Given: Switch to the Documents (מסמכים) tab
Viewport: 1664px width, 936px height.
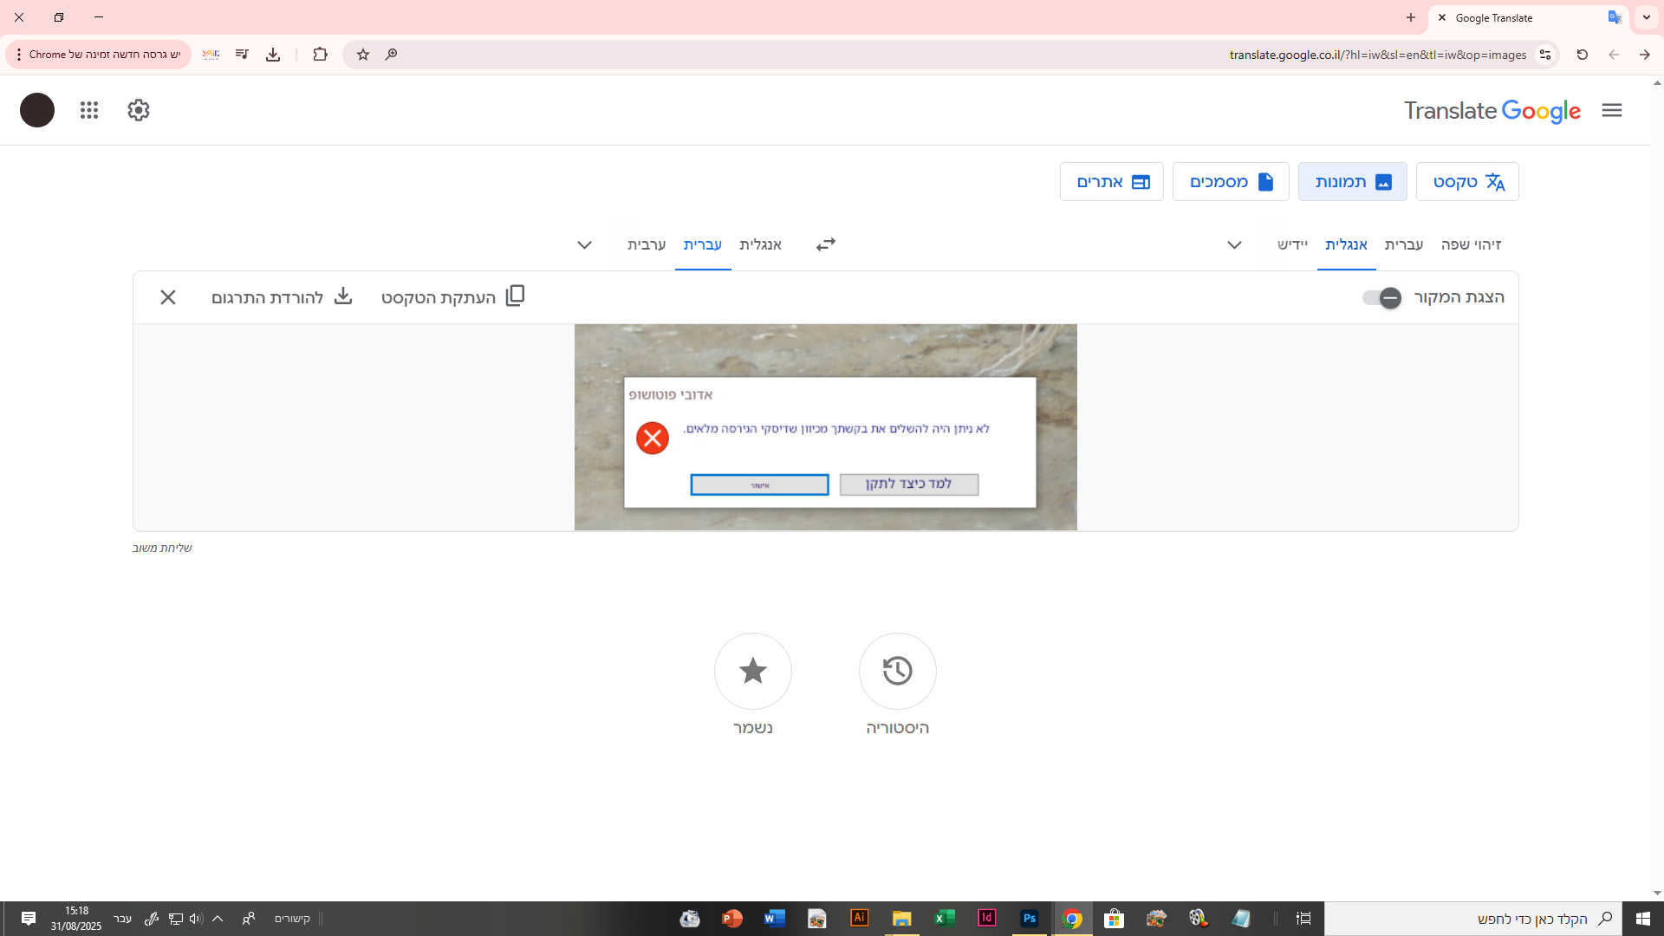Looking at the screenshot, I should tap(1231, 182).
